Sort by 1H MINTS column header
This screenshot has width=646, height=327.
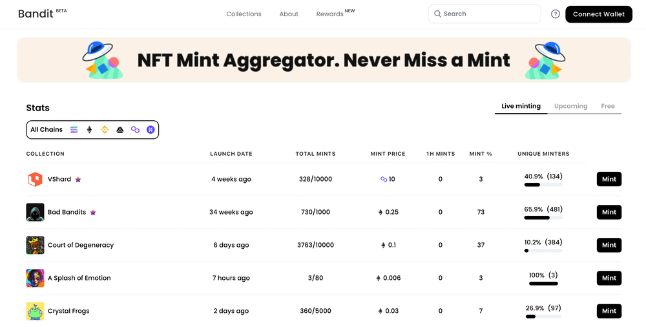click(x=441, y=154)
